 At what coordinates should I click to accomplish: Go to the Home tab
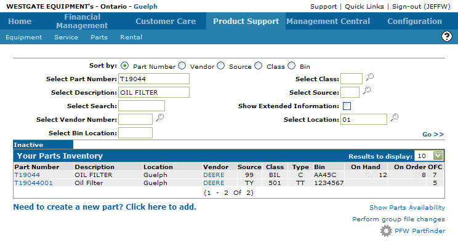[x=20, y=22]
